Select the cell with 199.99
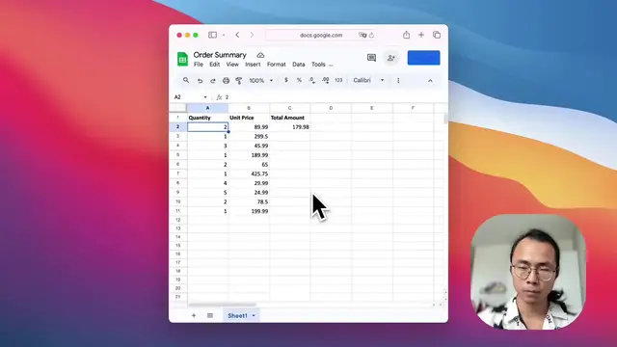The height and width of the screenshot is (347, 617). pyautogui.click(x=249, y=211)
